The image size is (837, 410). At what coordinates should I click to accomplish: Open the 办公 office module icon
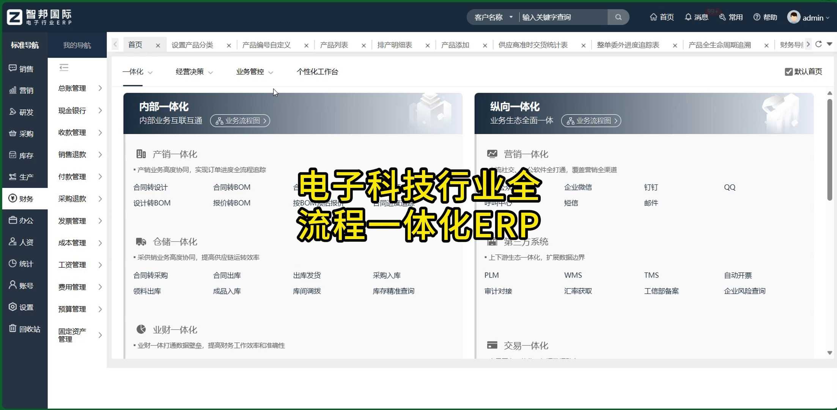pyautogui.click(x=13, y=220)
